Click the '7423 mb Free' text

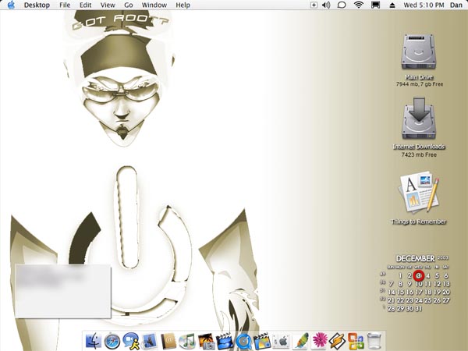coord(419,154)
